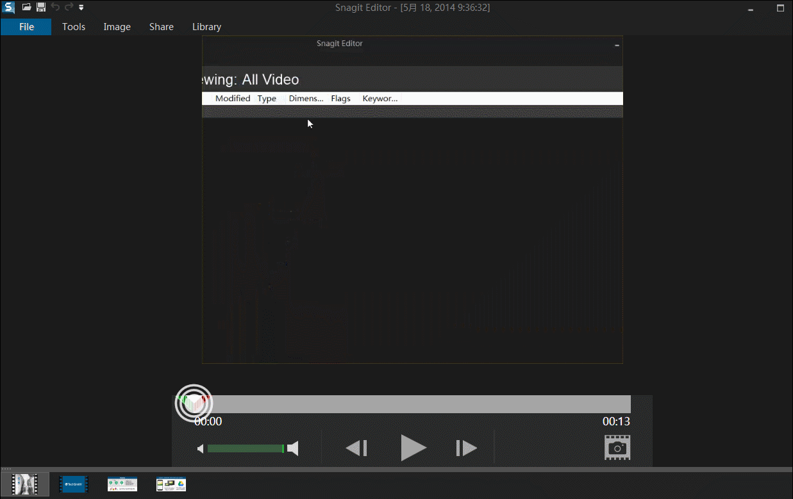Step forward one frame

[467, 448]
